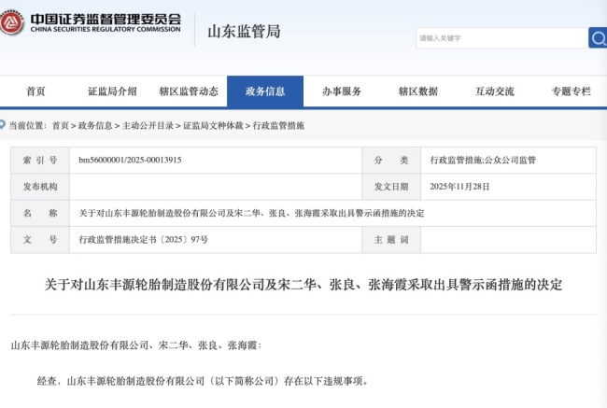The height and width of the screenshot is (408, 607).
Task: Select the 辖区监管动态 navigation item
Action: click(x=189, y=91)
